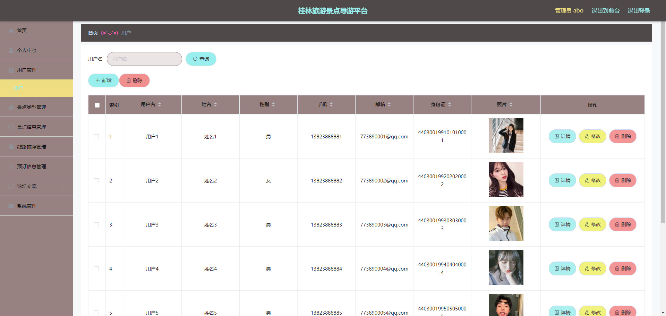Viewport: 666px width, 316px height.
Task: Click the sort arrows on the 身份证 column
Action: (x=450, y=104)
